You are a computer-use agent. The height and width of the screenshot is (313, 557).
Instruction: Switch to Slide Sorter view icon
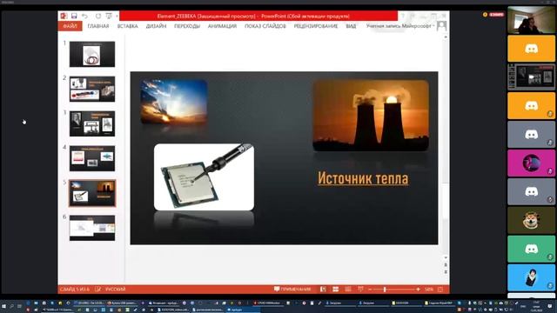(335, 290)
